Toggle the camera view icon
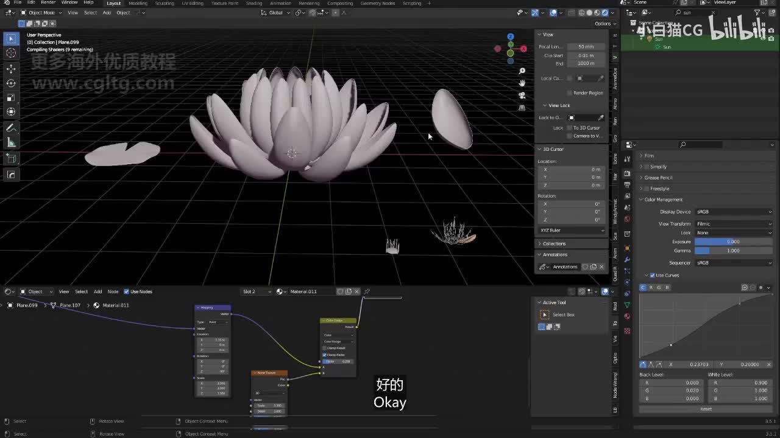The height and width of the screenshot is (438, 780). 522,95
